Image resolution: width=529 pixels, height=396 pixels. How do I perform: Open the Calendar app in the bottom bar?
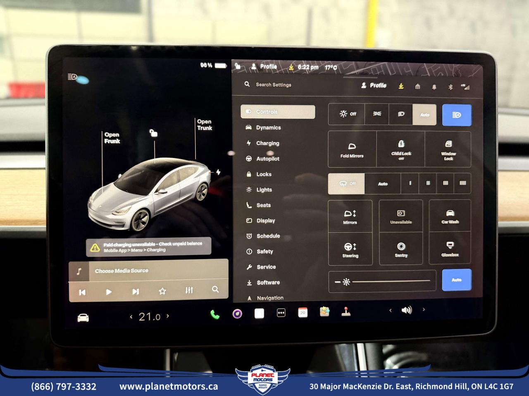point(303,313)
